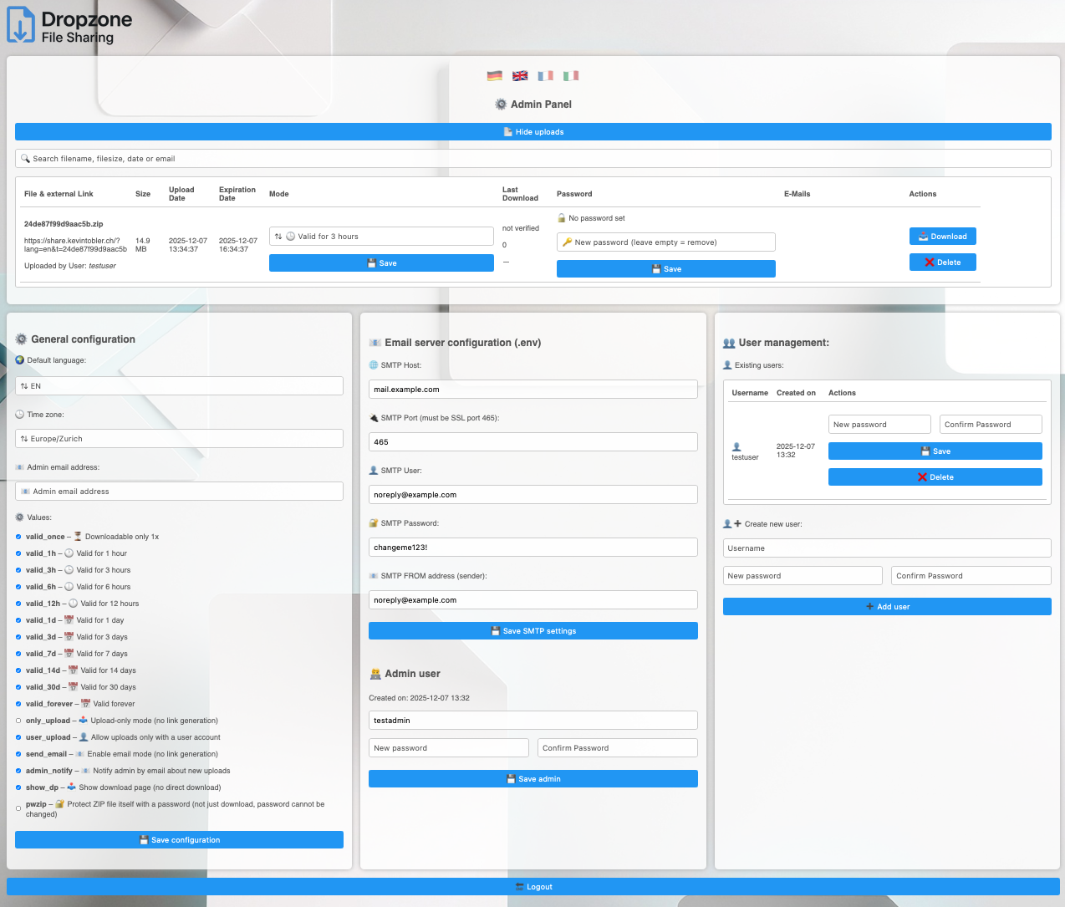Enable the pwzip ZIP password protection option
The image size is (1065, 907).
tap(17, 808)
